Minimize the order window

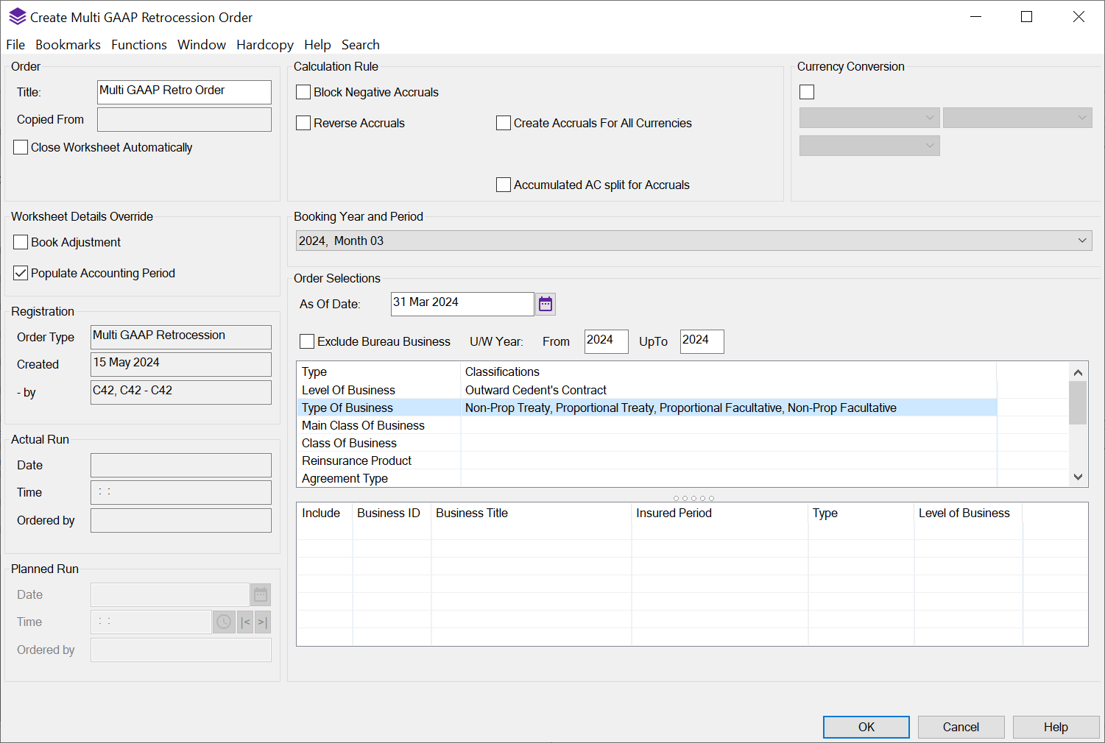pos(975,17)
